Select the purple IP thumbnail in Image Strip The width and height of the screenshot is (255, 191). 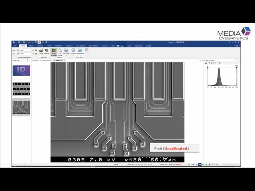(21, 71)
